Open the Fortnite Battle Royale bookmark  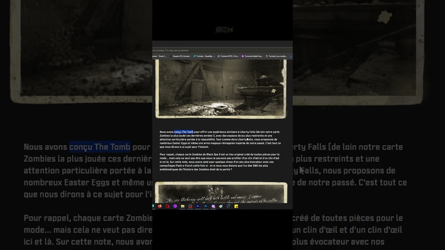pos(252,56)
